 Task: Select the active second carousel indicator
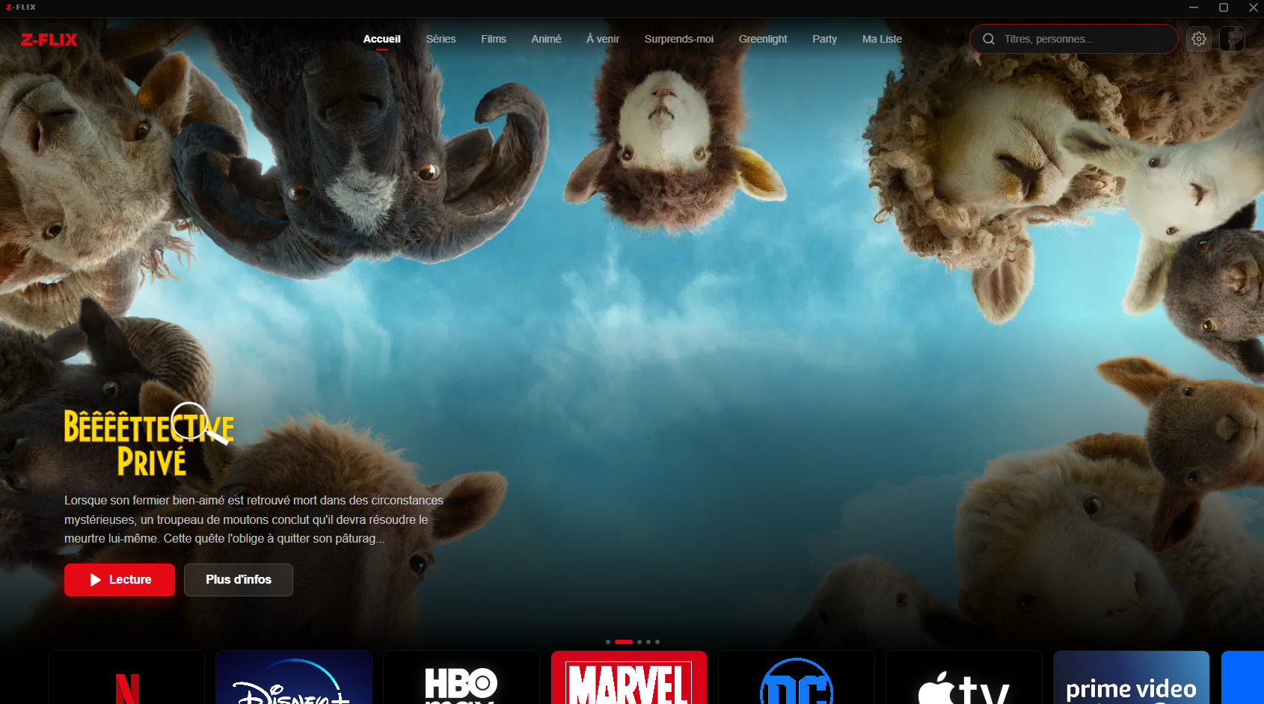click(x=624, y=642)
